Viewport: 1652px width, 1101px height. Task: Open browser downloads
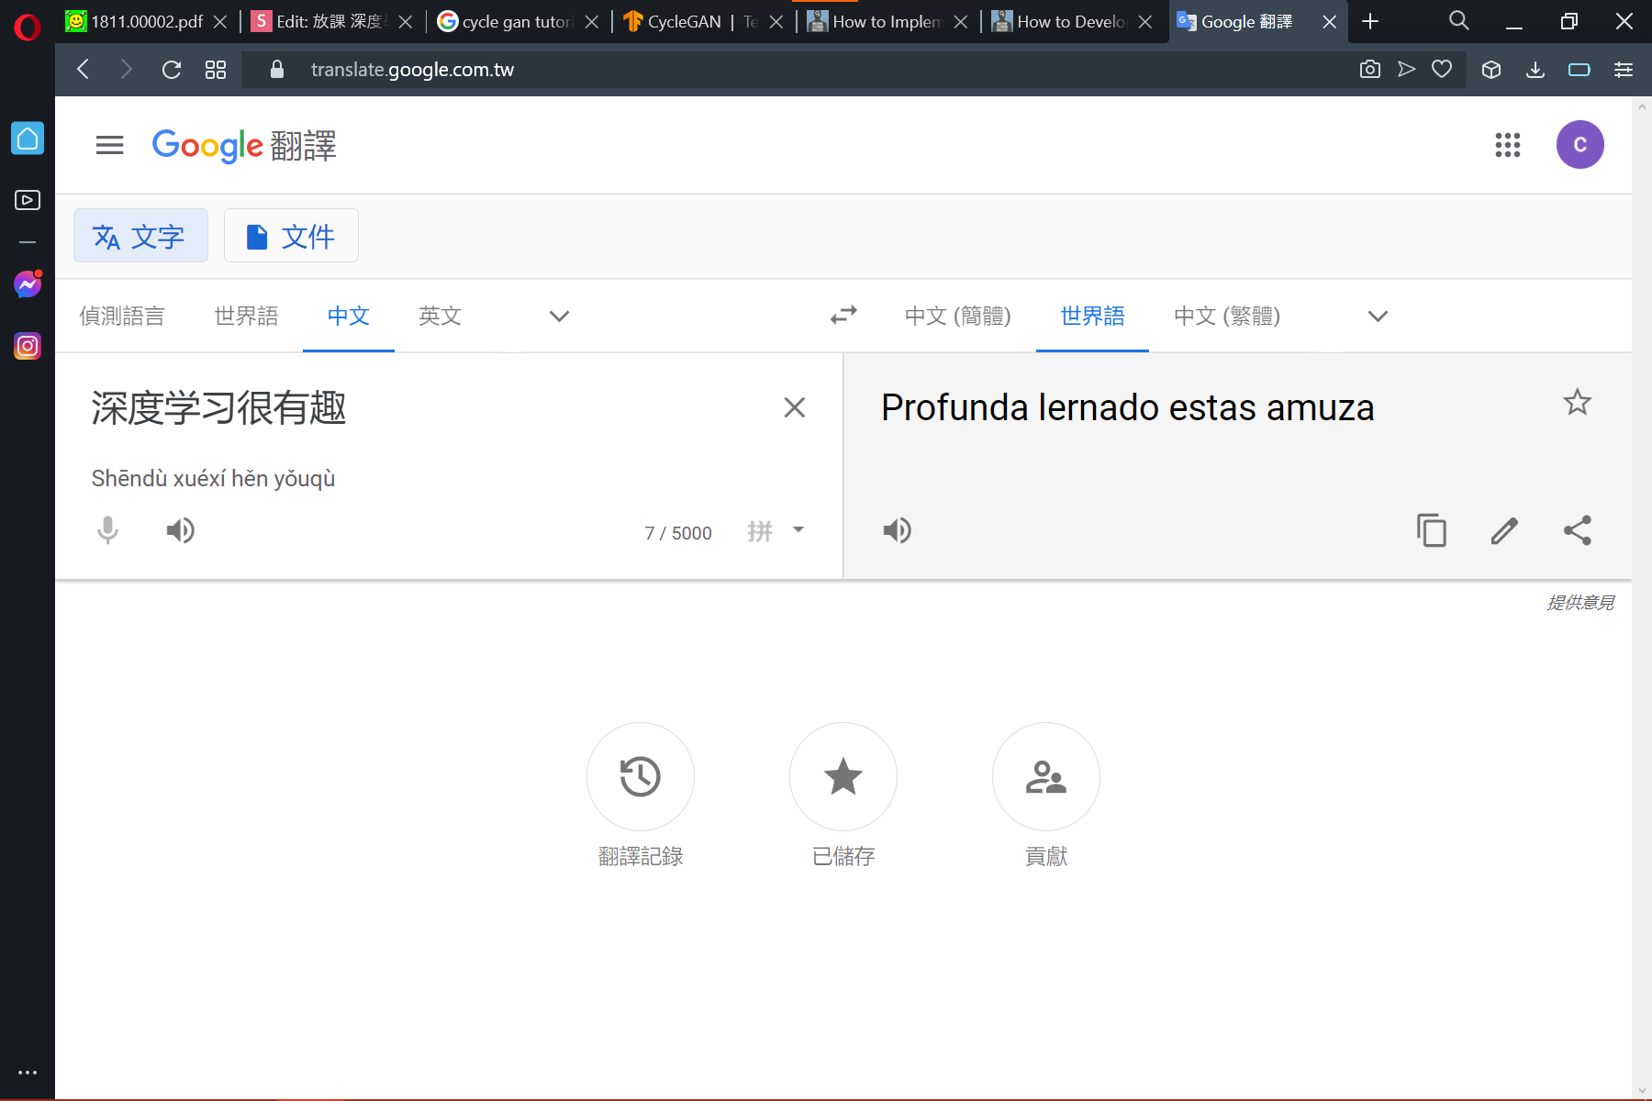pos(1535,70)
